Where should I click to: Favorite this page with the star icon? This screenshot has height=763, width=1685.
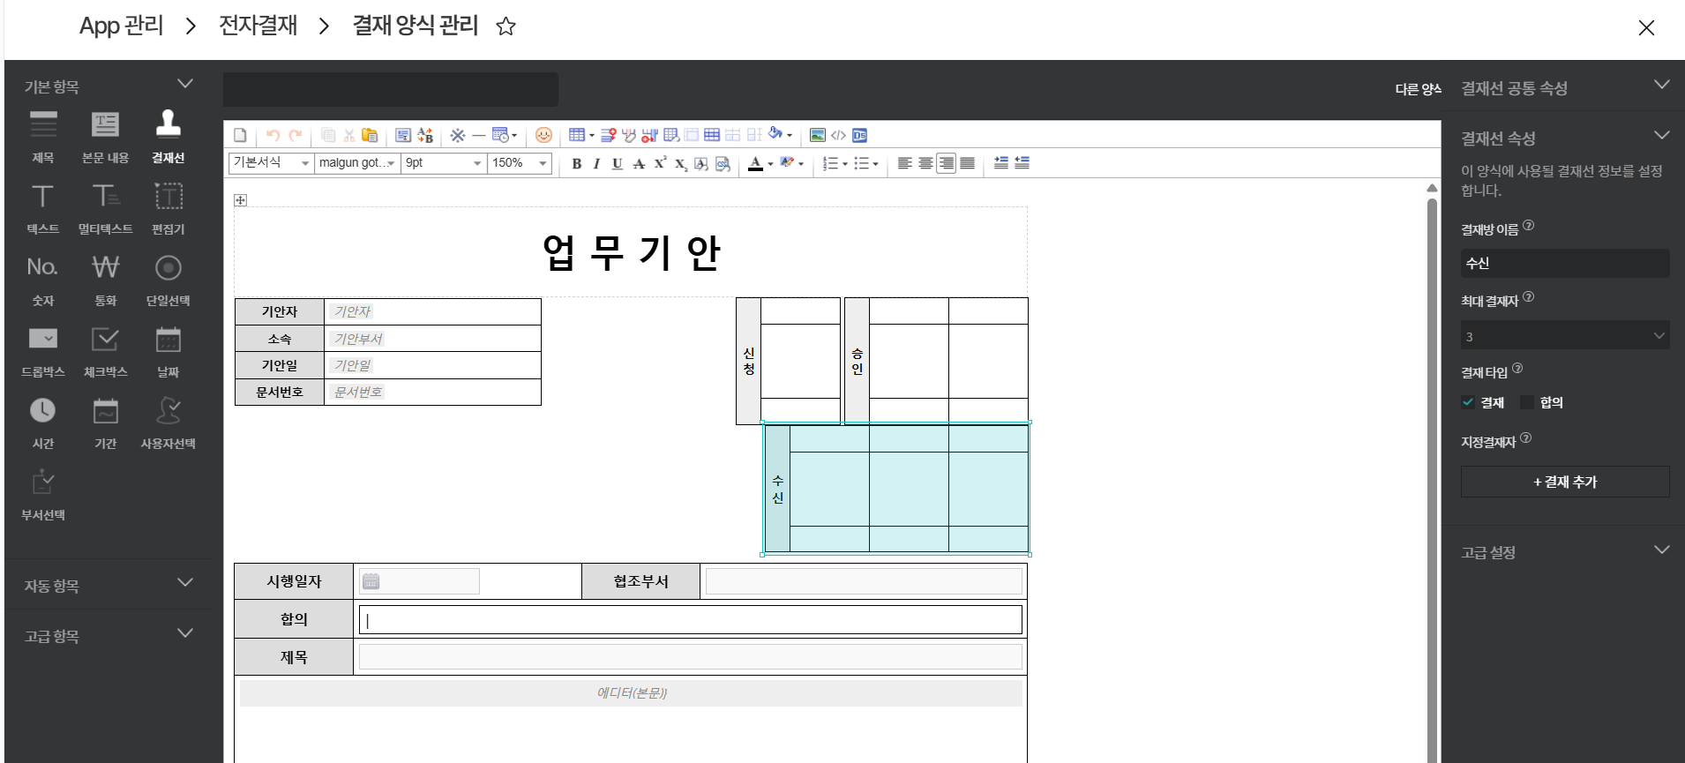pyautogui.click(x=505, y=26)
